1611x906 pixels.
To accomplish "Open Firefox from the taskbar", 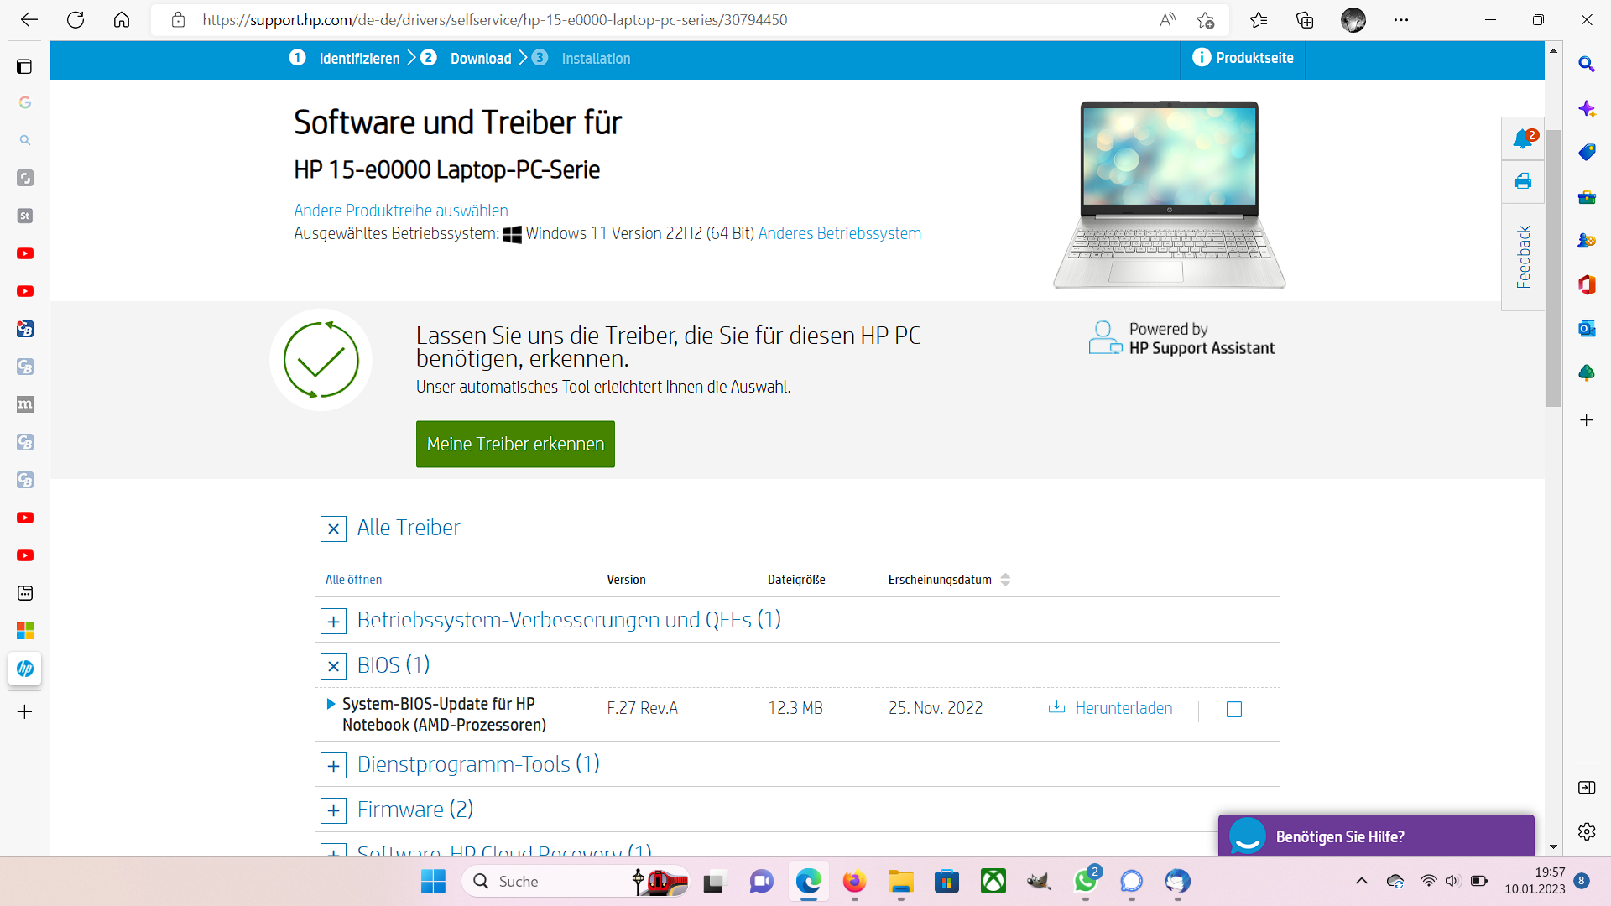I will pos(854,881).
